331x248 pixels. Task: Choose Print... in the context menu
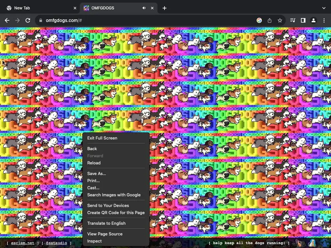[116, 181]
